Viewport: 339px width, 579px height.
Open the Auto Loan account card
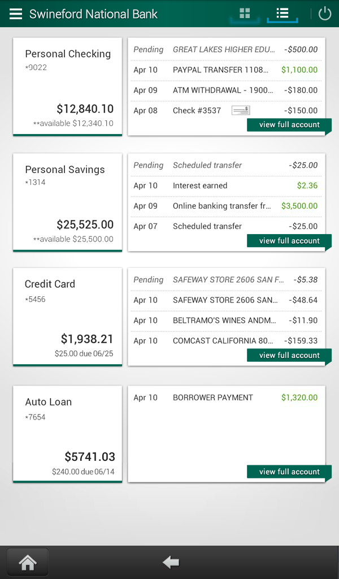pos(67,433)
